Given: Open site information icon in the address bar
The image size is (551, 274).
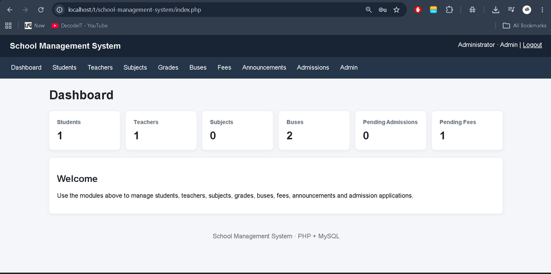Looking at the screenshot, I should pos(60,10).
